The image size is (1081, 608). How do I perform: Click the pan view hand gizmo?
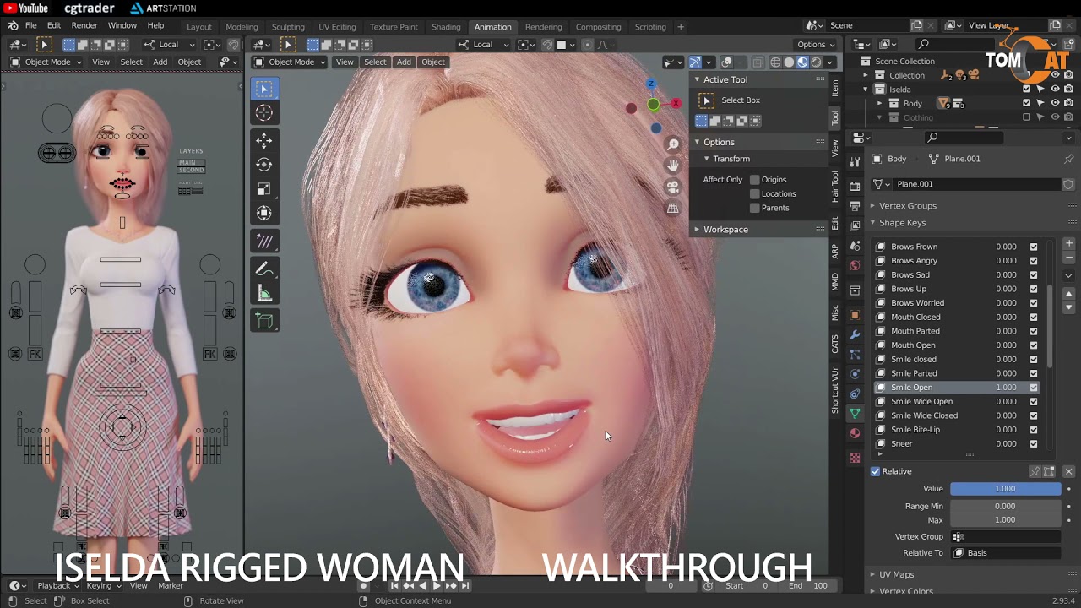[673, 166]
